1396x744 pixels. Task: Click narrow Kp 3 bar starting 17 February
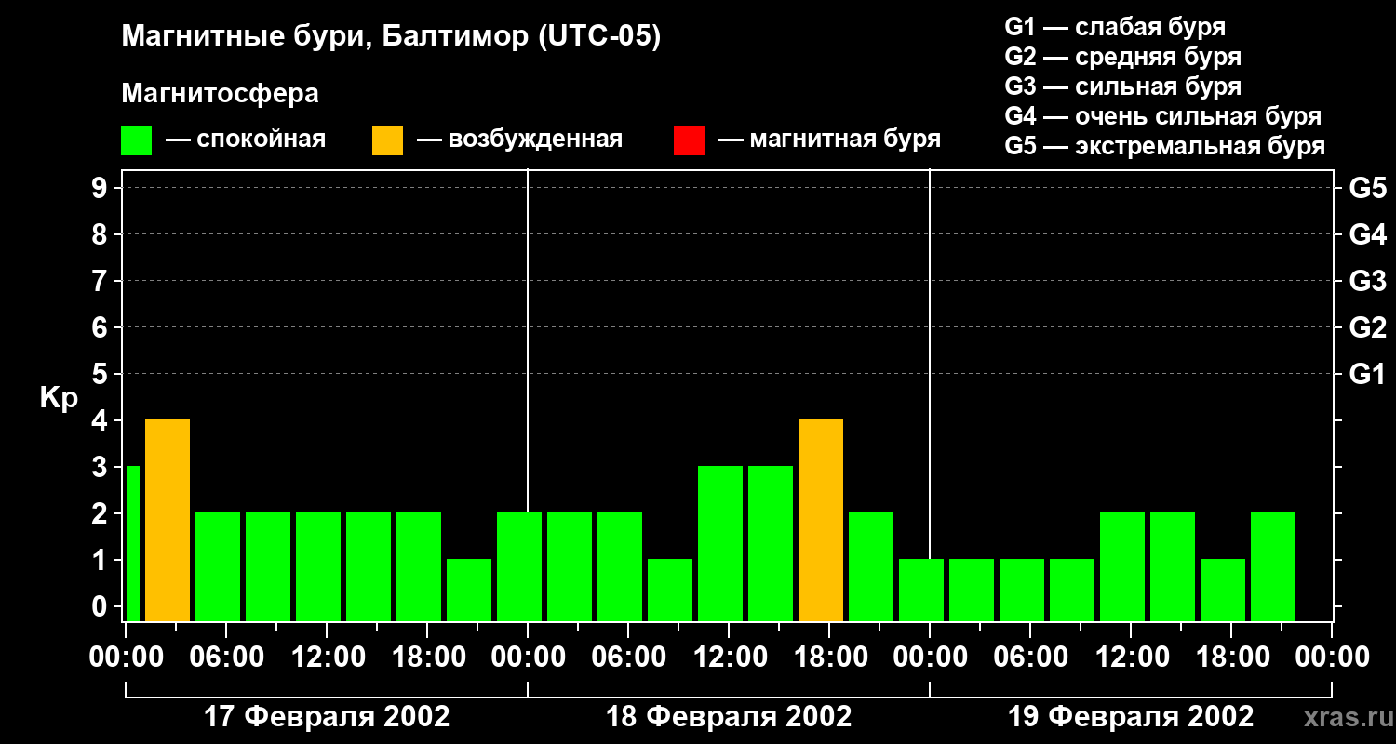click(x=132, y=543)
